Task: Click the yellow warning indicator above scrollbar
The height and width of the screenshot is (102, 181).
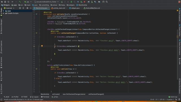Action: [177, 10]
